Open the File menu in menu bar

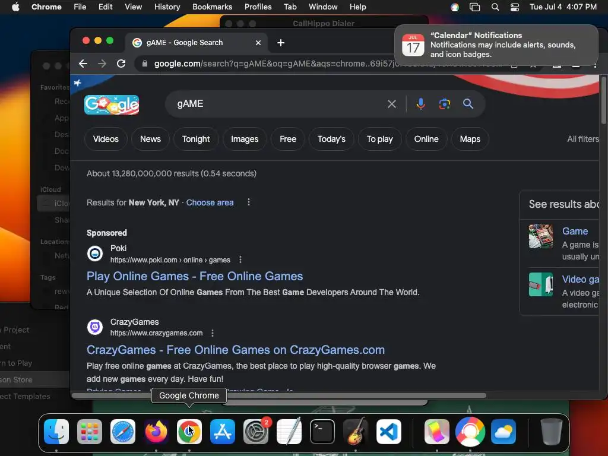[80, 7]
